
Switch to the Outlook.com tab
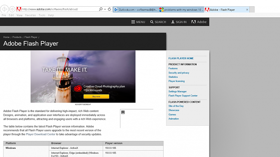point(136,10)
